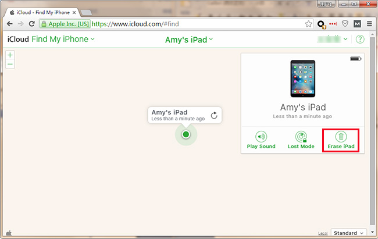
Task: Zoom in on the map
Action: 10,55
